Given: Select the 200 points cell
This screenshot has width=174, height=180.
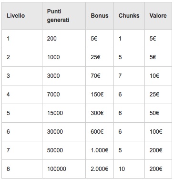Looking at the screenshot, I should click(64, 39).
